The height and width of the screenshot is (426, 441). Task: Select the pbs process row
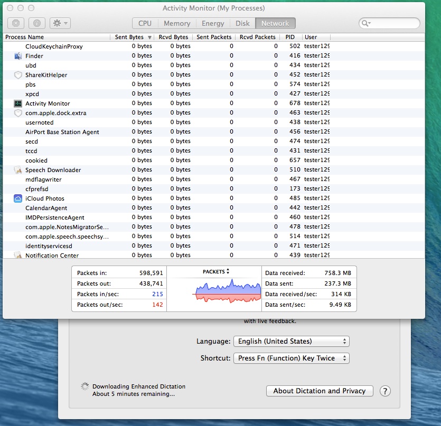click(214, 84)
